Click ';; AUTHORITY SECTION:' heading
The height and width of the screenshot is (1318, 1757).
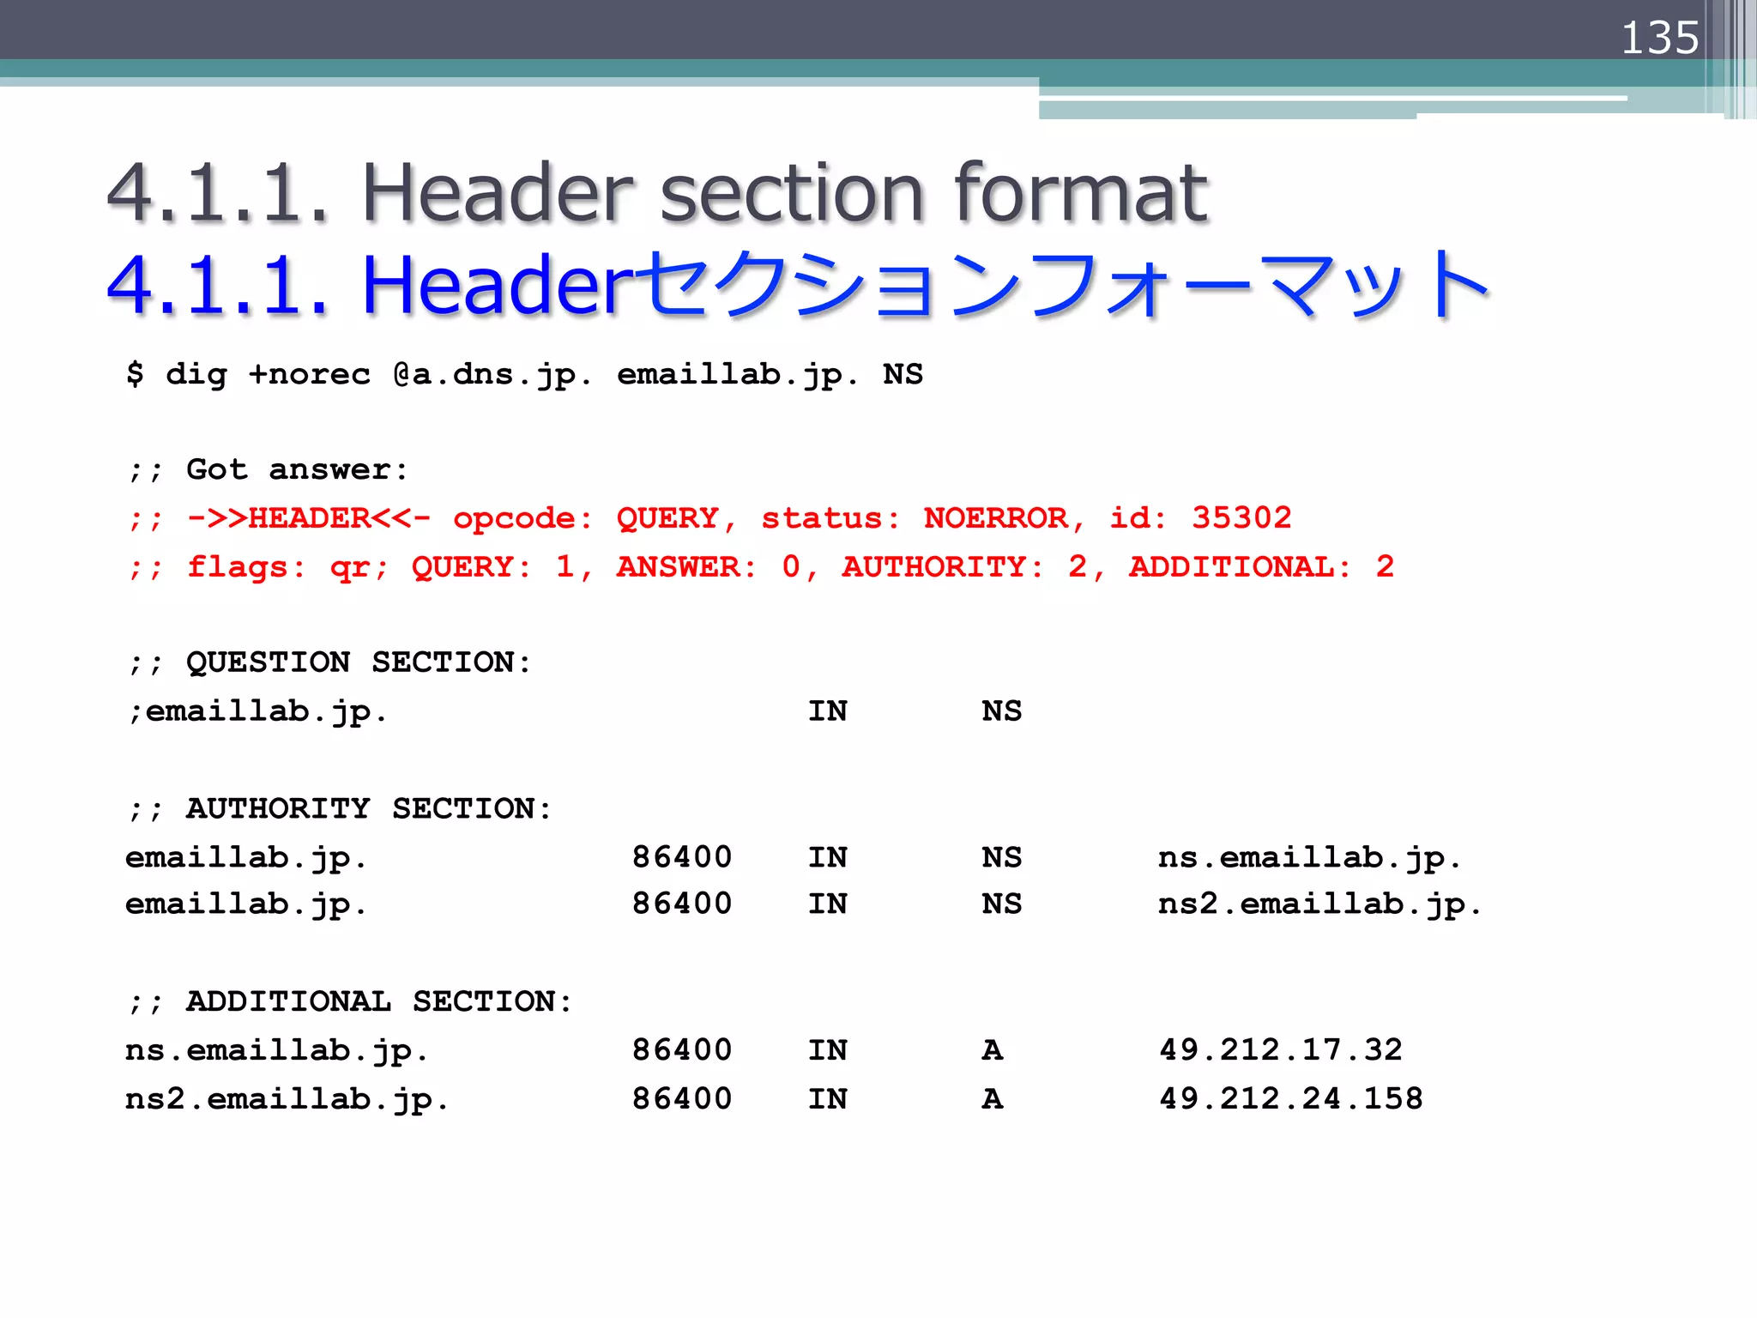(x=340, y=808)
